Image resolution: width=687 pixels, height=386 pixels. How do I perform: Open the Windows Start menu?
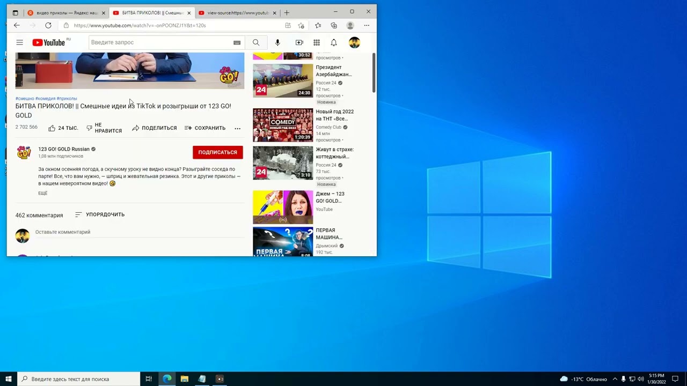[9, 379]
